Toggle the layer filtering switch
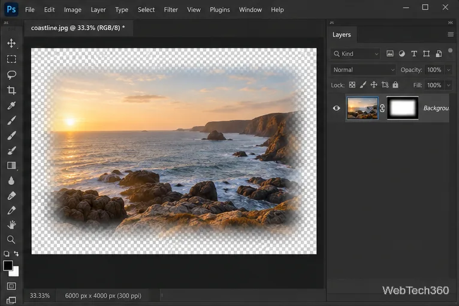Image resolution: width=459 pixels, height=306 pixels. point(450,50)
